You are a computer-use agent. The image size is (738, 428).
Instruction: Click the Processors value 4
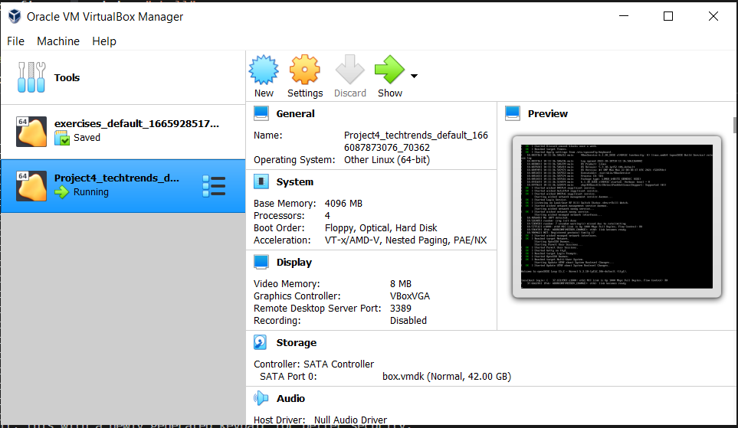point(327,216)
